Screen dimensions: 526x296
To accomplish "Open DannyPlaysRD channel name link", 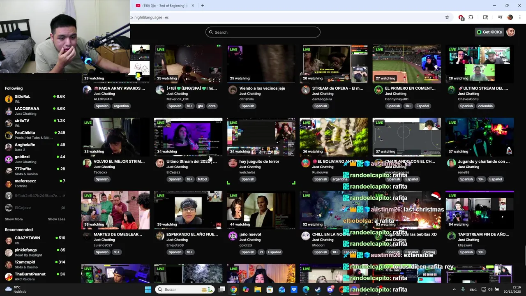I will 397,99.
